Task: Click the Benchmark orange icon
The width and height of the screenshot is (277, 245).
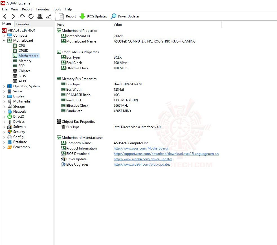Action: click(x=10, y=147)
